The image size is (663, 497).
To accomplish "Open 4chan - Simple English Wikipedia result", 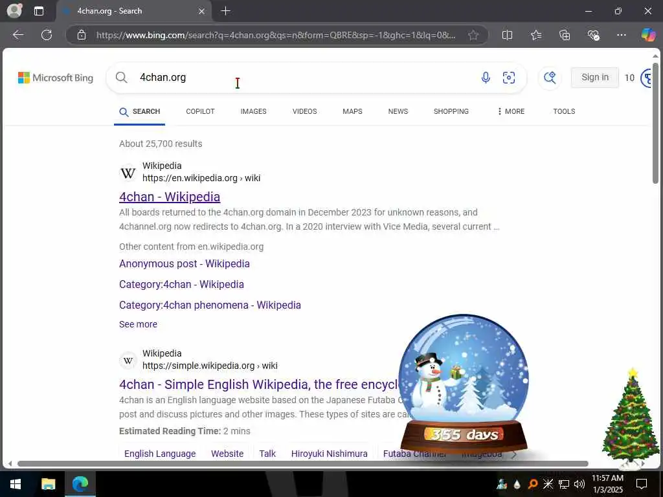I will [x=259, y=384].
